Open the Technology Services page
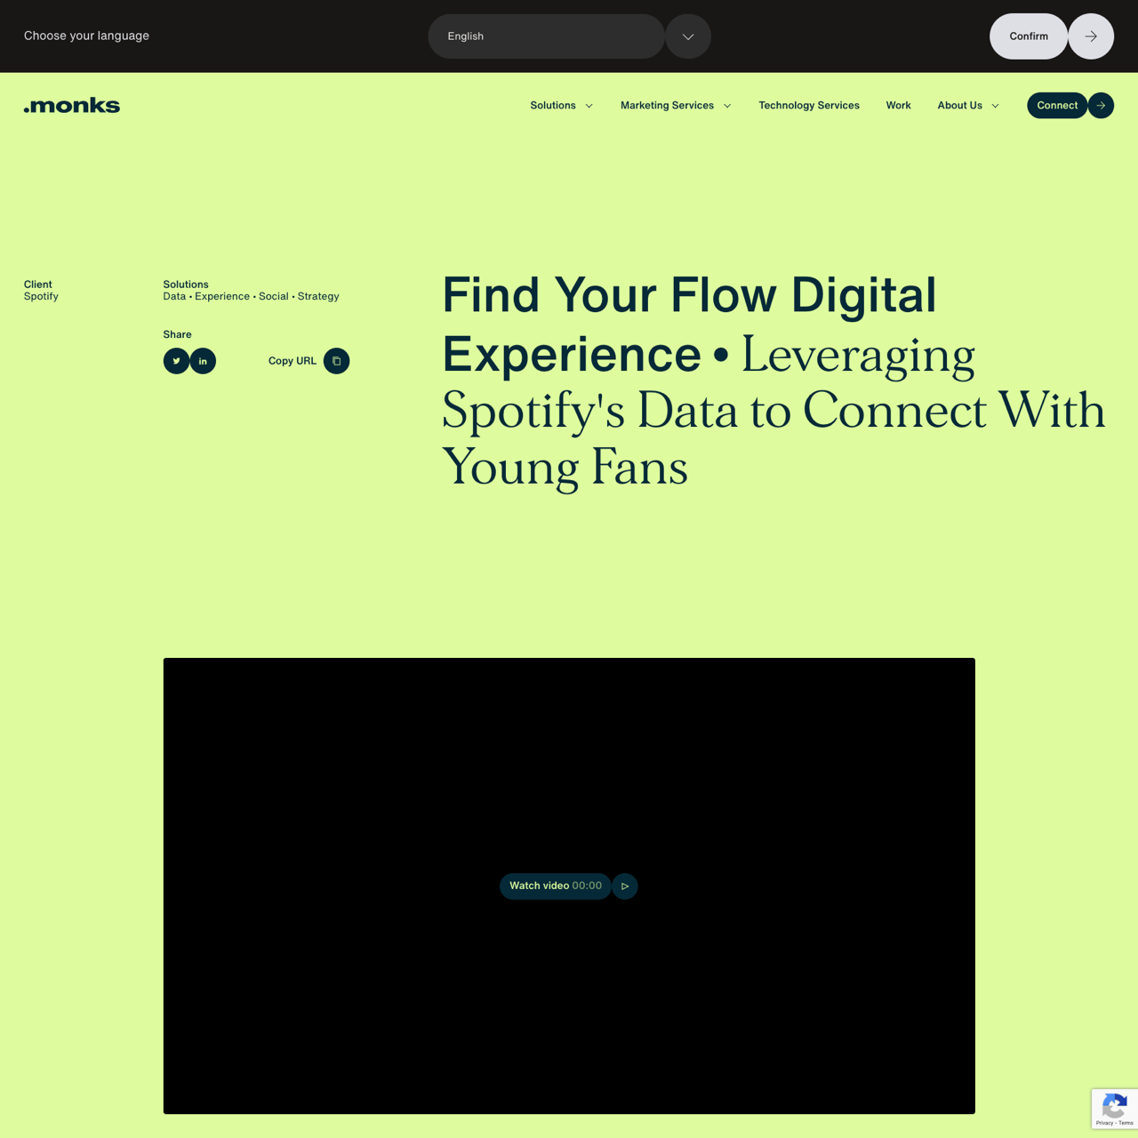 (x=808, y=106)
